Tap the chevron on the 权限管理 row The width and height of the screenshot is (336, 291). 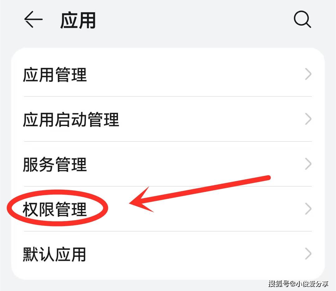(308, 209)
